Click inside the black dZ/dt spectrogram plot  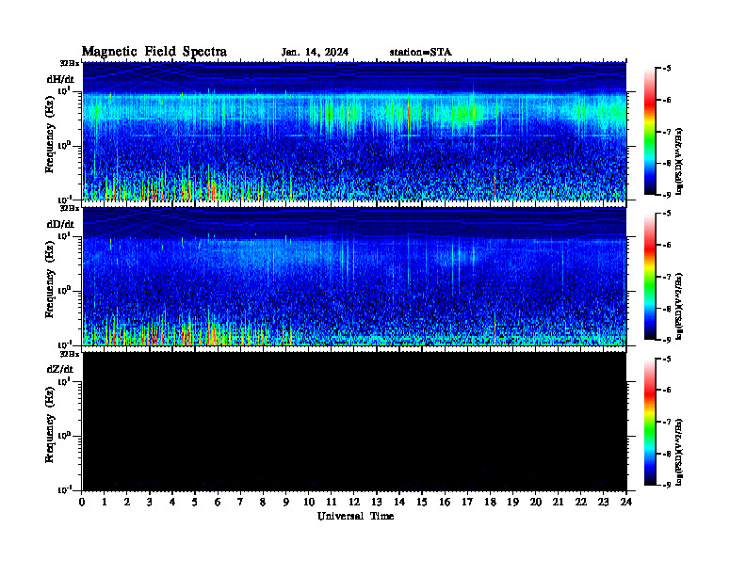[x=354, y=422]
